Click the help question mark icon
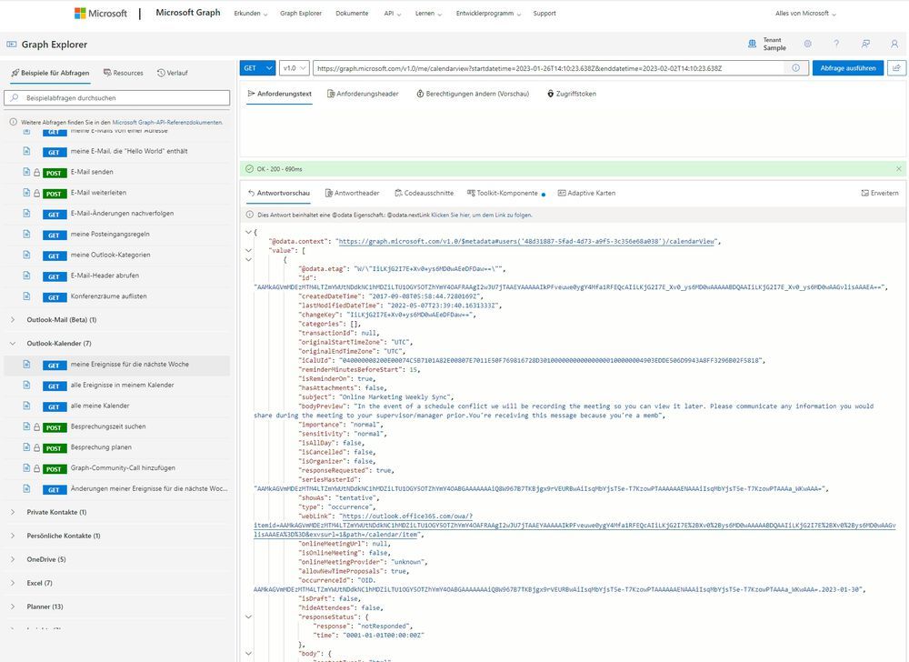The height and width of the screenshot is (662, 909). pos(836,44)
